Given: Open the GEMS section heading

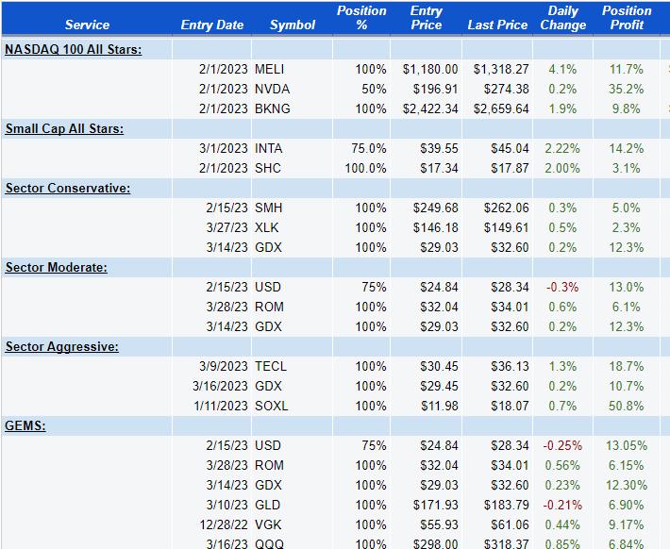Looking at the screenshot, I should [x=26, y=425].
